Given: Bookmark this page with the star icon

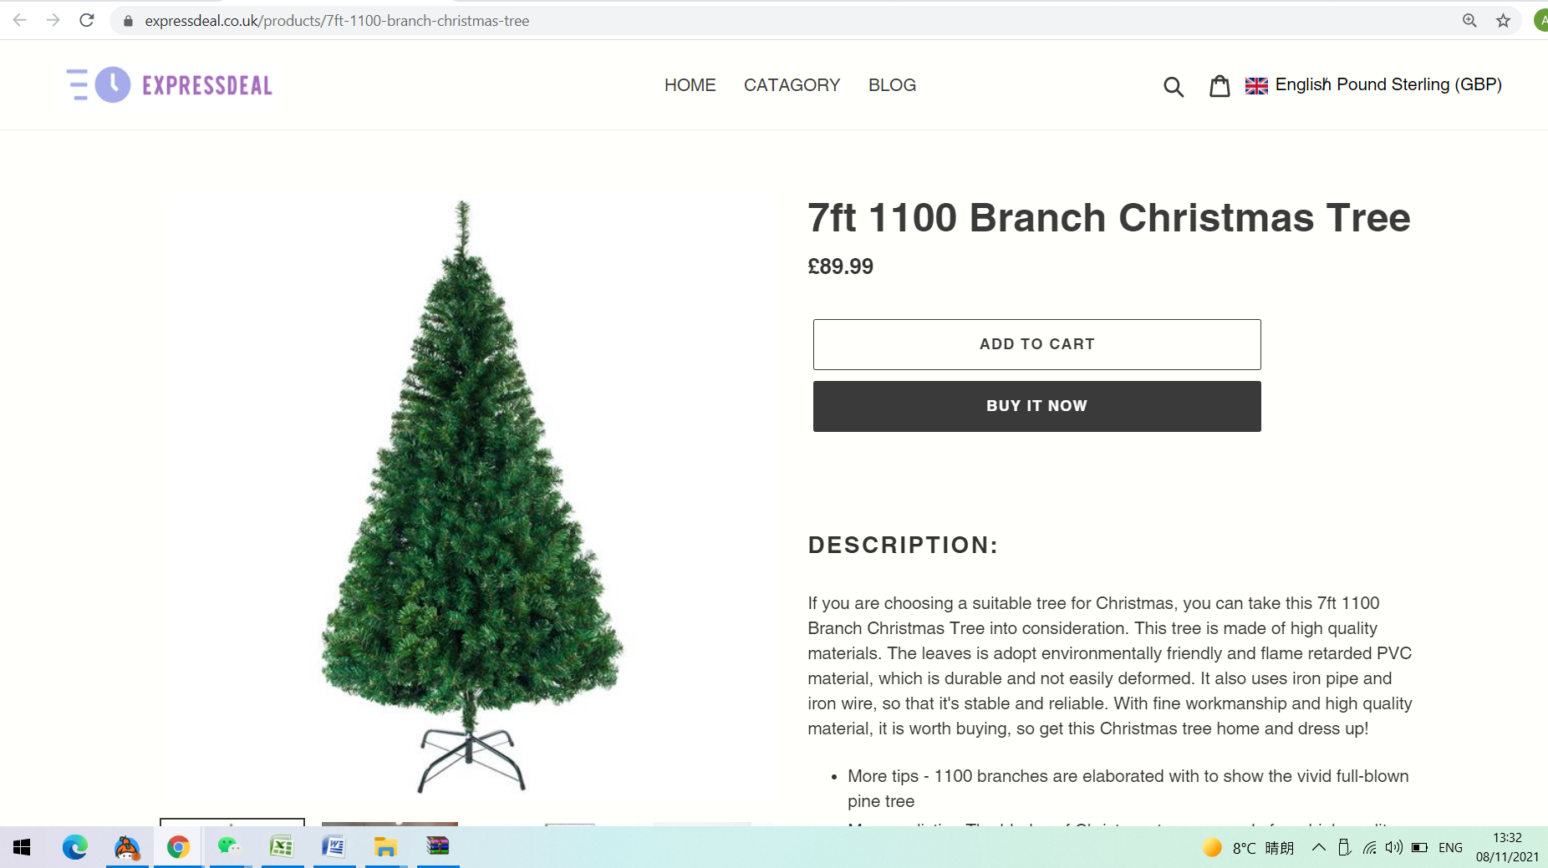Looking at the screenshot, I should pyautogui.click(x=1503, y=20).
